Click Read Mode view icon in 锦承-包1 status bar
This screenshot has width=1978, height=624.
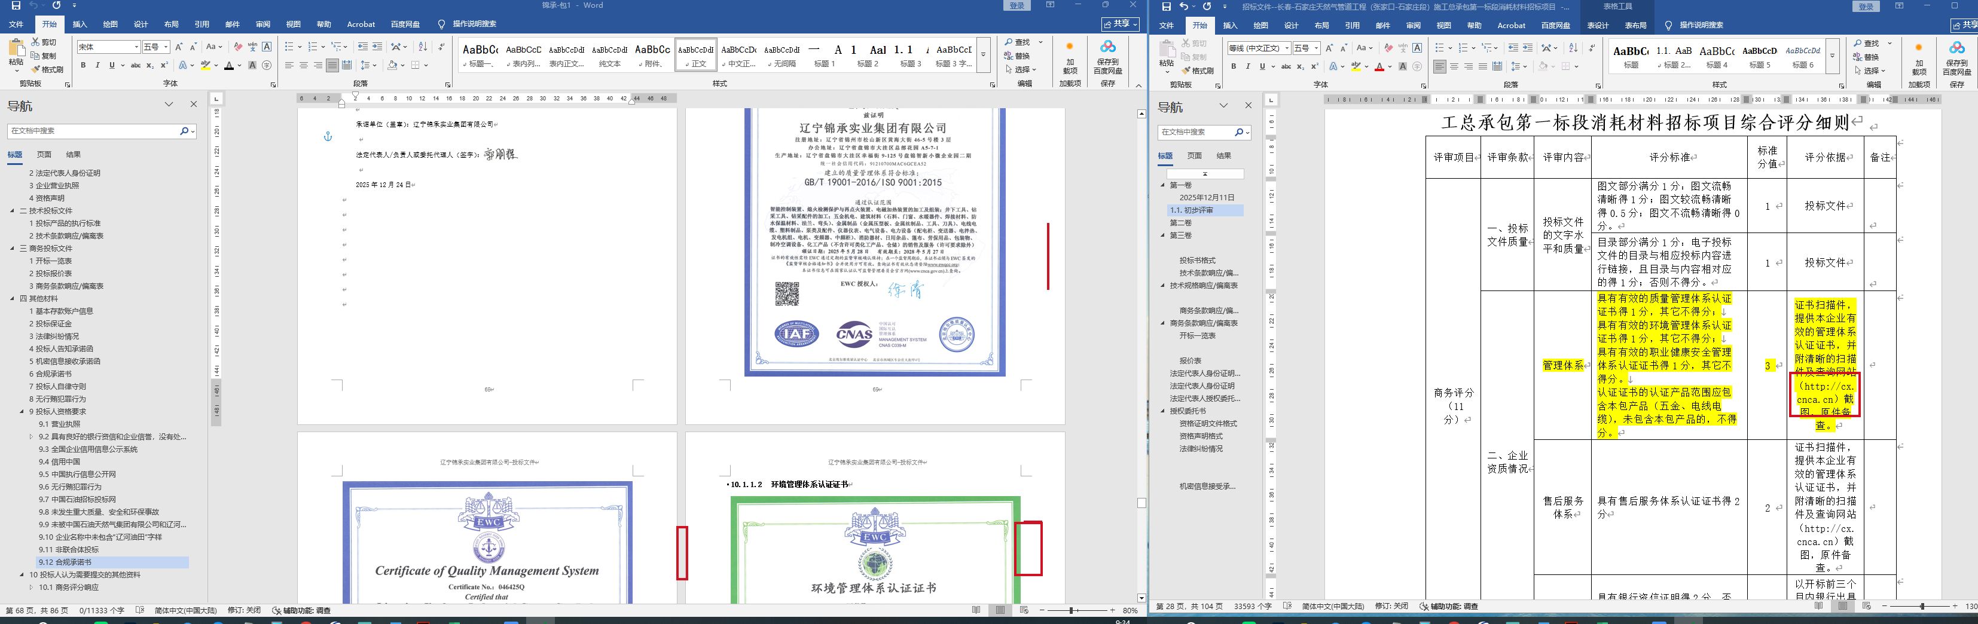pyautogui.click(x=976, y=610)
